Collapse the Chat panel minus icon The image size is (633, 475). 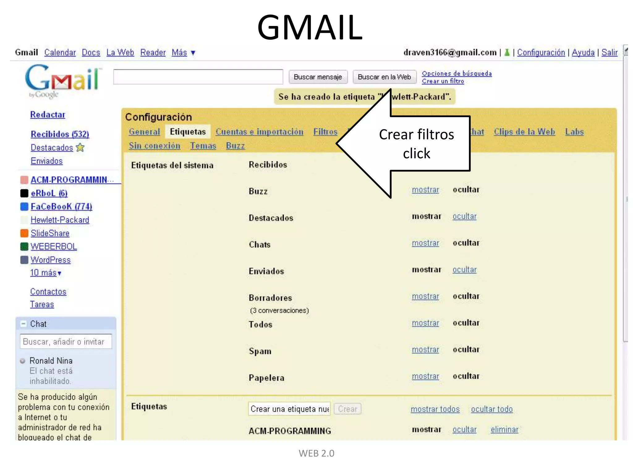point(23,324)
